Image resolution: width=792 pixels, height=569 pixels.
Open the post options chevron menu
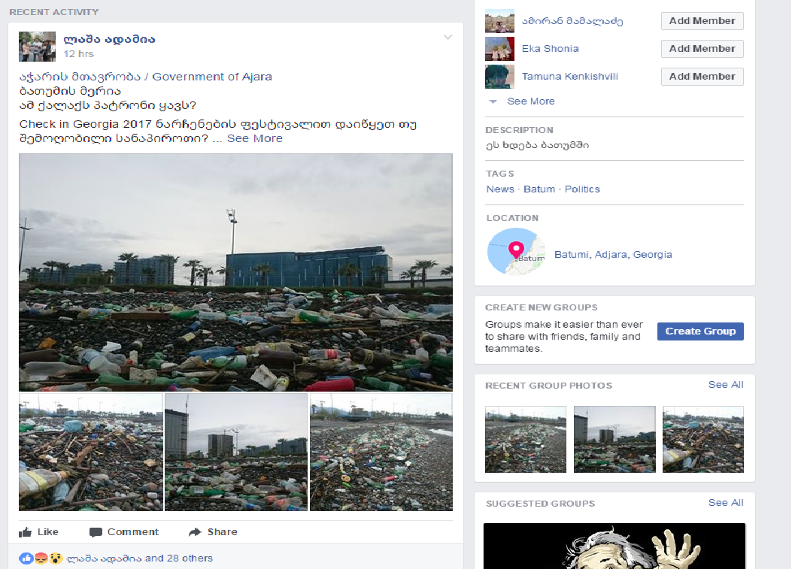(448, 38)
